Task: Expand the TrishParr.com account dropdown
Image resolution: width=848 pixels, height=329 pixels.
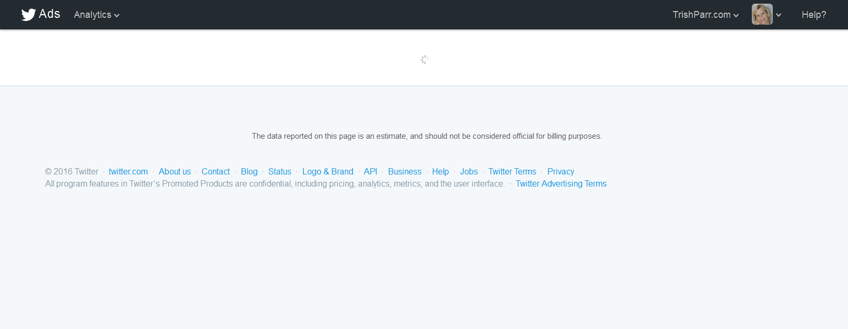Action: [x=706, y=15]
